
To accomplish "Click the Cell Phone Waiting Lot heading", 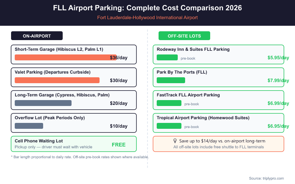I will [39, 141].
